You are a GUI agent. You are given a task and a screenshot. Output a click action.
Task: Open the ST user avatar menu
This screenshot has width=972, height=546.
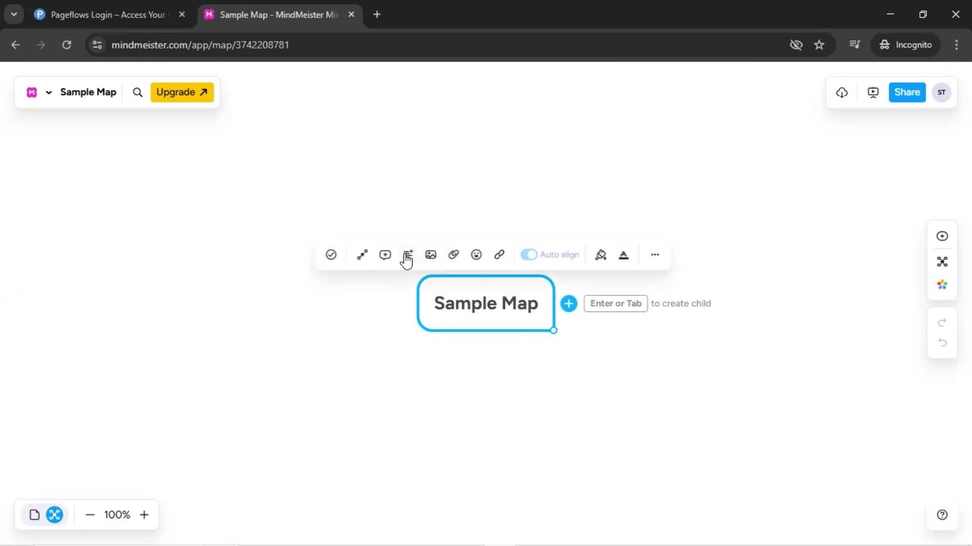click(x=942, y=92)
